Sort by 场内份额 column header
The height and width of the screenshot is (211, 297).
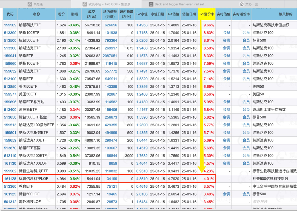click(x=110, y=14)
